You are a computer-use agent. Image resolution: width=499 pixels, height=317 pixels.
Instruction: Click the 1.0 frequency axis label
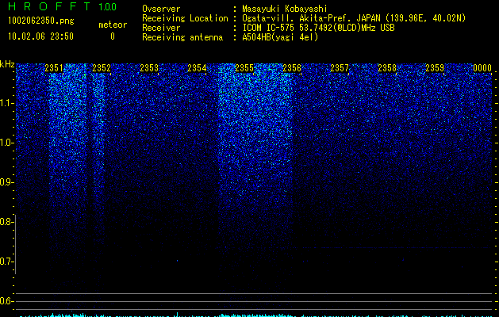pos(6,143)
